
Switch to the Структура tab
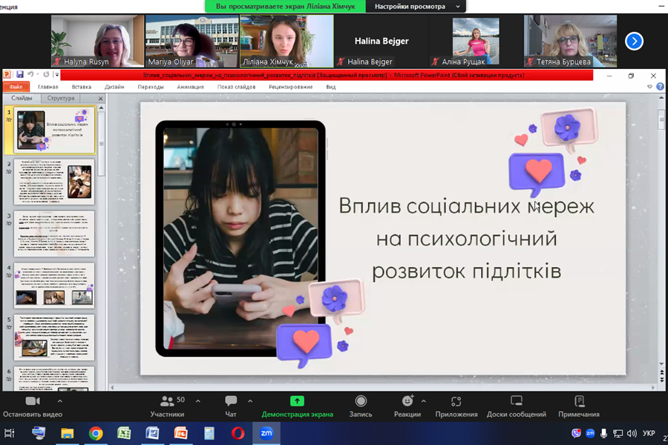coord(61,98)
